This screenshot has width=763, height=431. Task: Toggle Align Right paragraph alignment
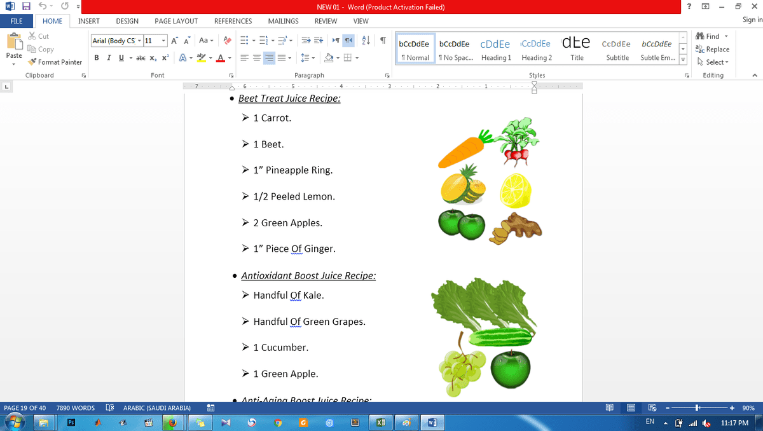pyautogui.click(x=269, y=58)
